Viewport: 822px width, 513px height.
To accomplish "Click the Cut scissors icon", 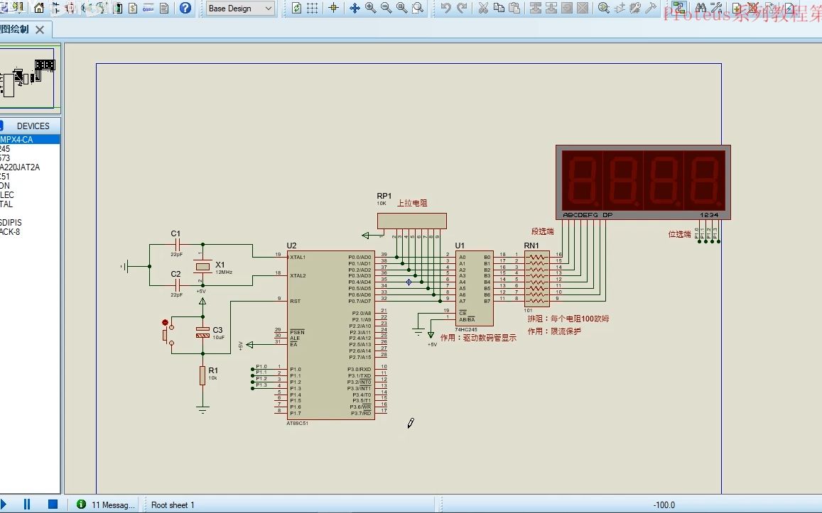I will coord(483,9).
